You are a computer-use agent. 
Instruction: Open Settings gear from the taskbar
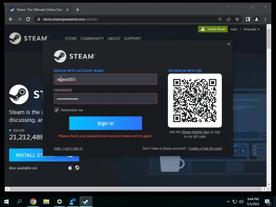60,202
